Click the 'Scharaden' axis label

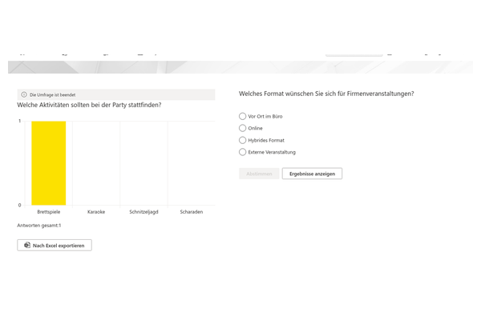(x=192, y=212)
